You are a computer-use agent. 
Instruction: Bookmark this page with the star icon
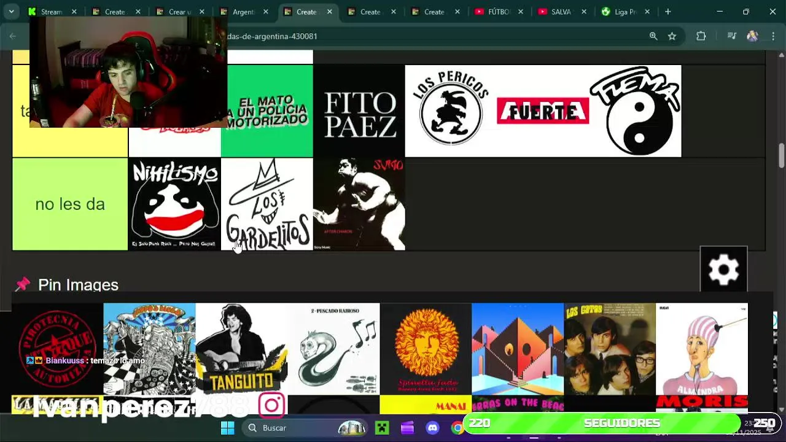tap(672, 36)
